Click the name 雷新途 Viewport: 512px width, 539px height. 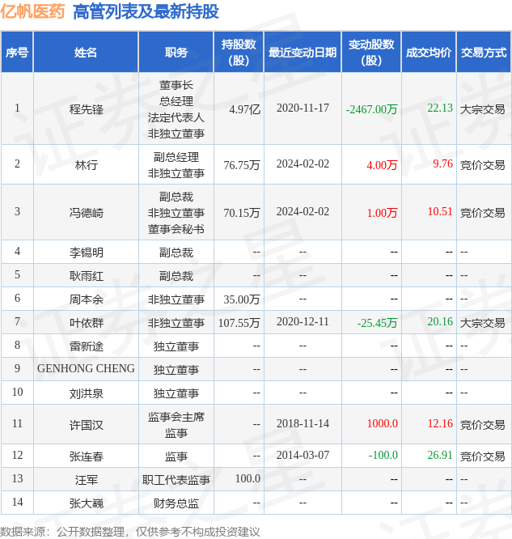(87, 346)
